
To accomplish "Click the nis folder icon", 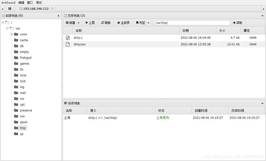I will (16, 98).
